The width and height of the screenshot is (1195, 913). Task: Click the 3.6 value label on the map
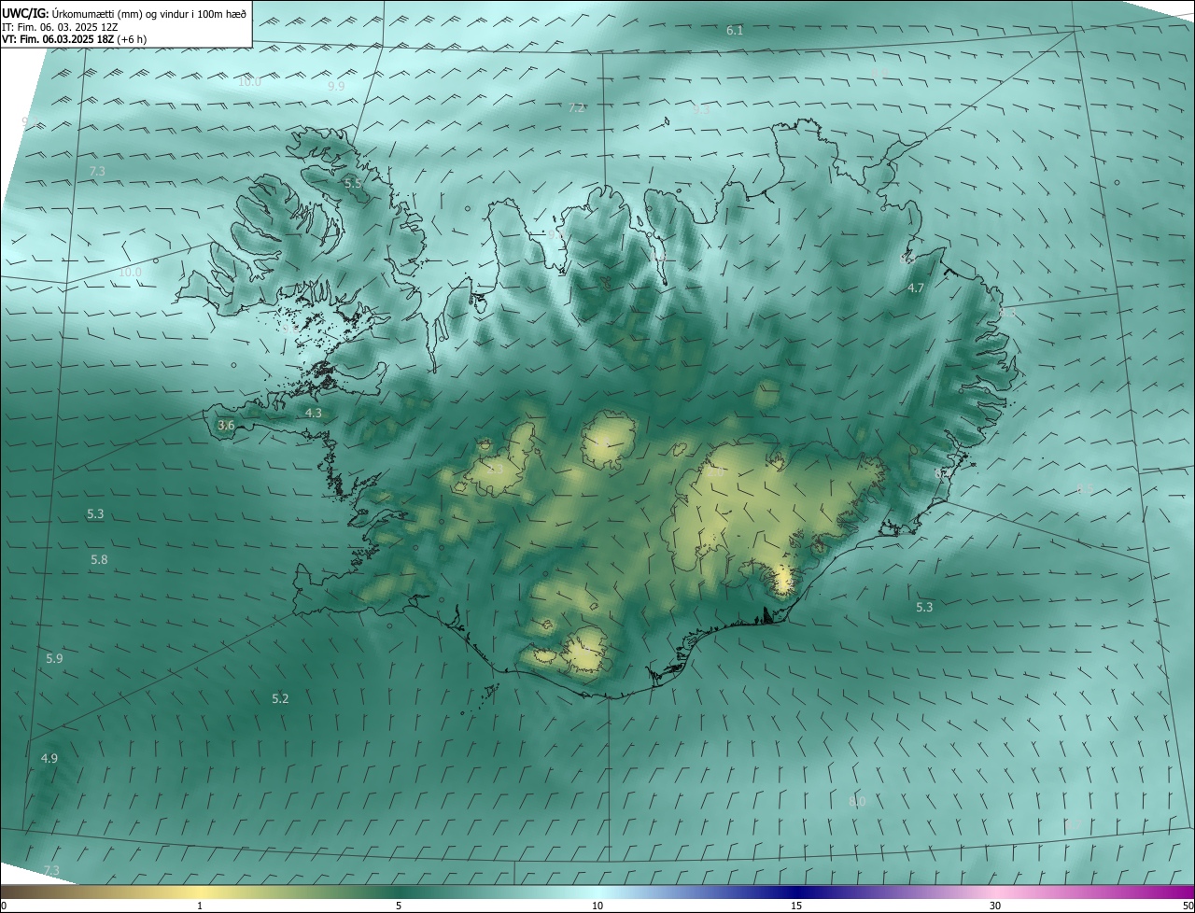226,426
